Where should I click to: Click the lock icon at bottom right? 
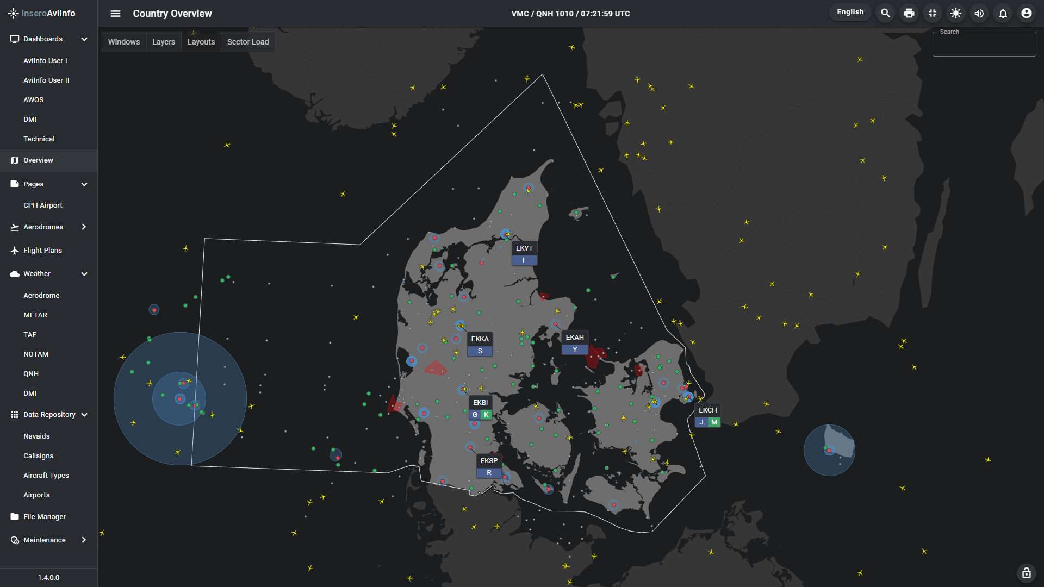point(1026,573)
